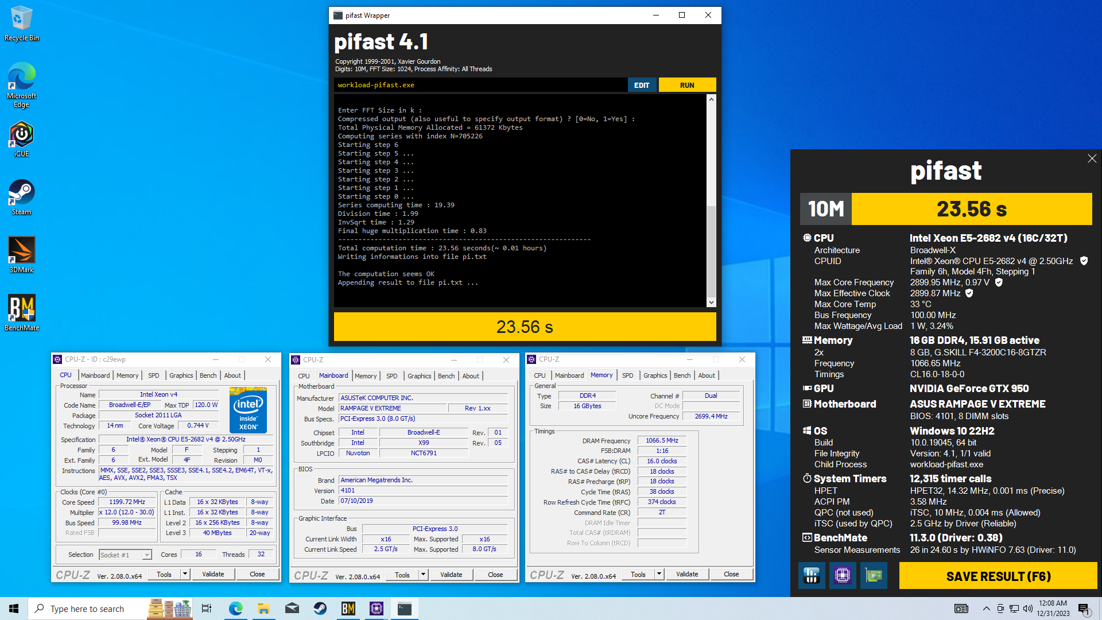Open Recycle Bin desktop icon

coord(22,24)
